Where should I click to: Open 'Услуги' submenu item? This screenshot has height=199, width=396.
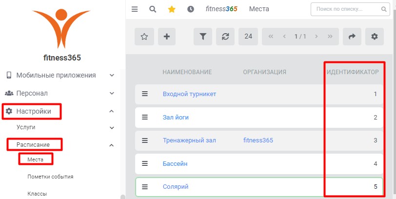coord(26,127)
